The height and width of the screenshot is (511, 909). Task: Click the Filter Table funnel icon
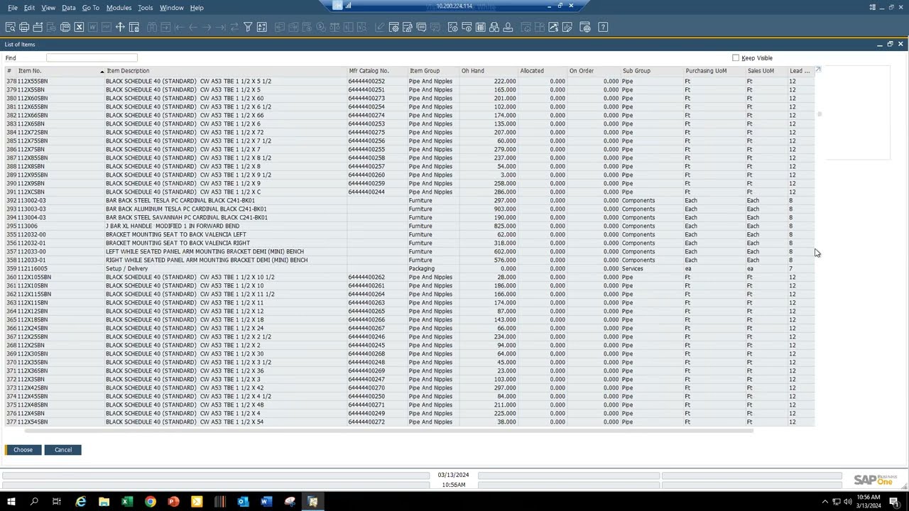(x=248, y=27)
